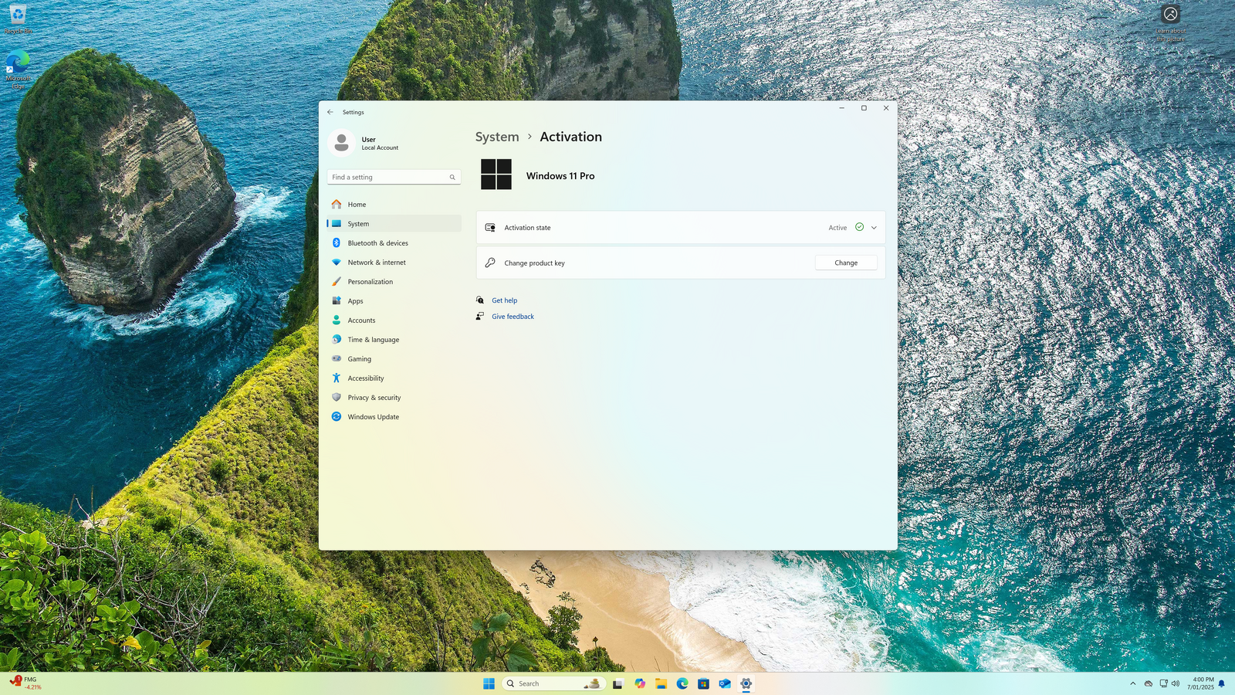
Task: Click the Windows Update icon
Action: [x=337, y=417]
